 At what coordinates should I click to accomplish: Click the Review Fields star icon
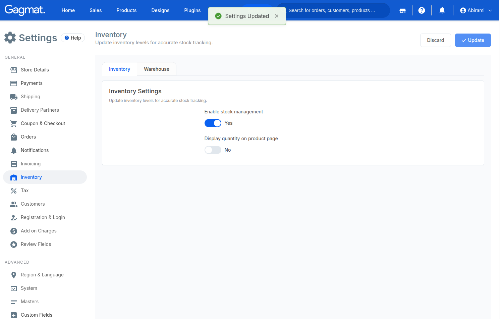[14, 244]
